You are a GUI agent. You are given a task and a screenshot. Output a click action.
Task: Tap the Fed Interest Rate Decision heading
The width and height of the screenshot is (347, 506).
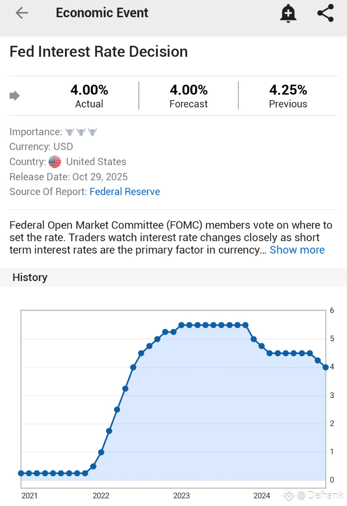pos(99,52)
